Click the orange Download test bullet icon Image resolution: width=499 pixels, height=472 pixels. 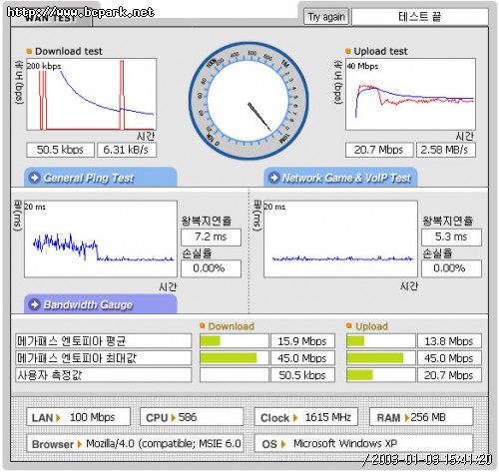(x=29, y=51)
